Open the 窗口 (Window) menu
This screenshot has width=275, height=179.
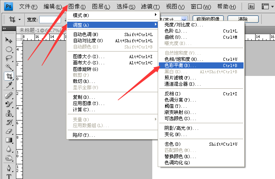(x=201, y=7)
